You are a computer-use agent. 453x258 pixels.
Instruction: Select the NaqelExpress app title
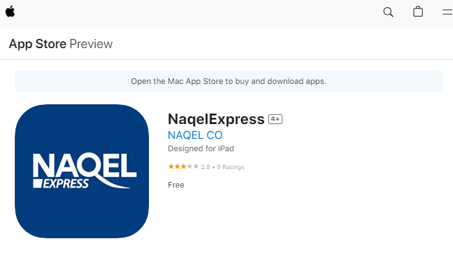216,119
